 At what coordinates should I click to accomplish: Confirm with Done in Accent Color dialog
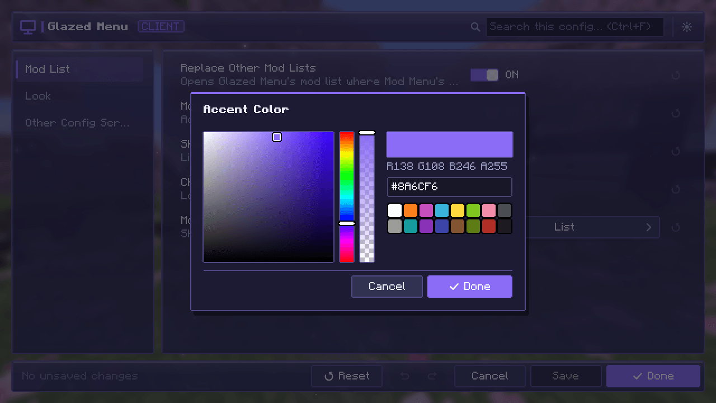click(x=470, y=287)
